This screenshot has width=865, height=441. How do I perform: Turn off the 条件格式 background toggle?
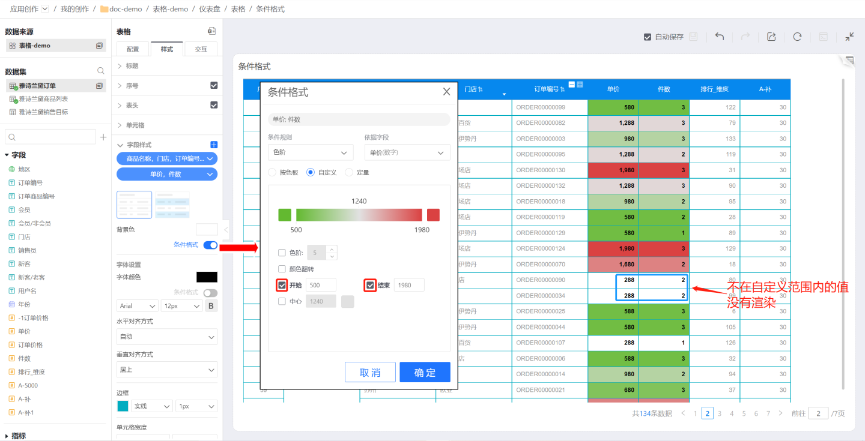click(210, 245)
